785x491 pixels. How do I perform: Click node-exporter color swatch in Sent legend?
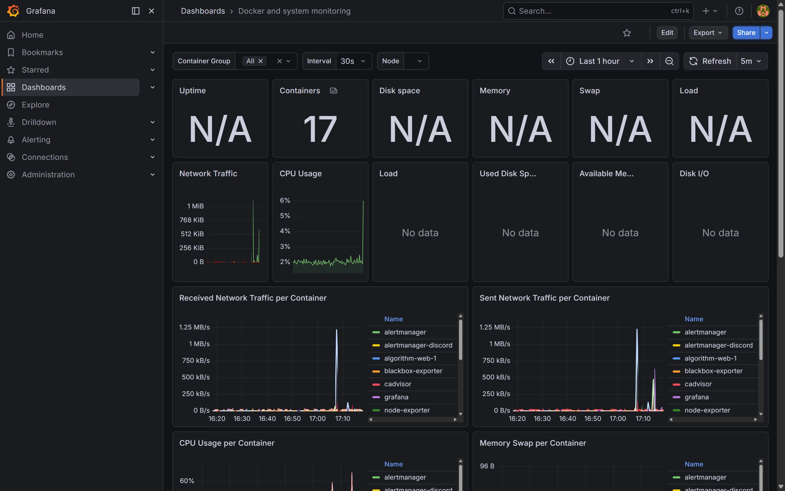coord(676,410)
